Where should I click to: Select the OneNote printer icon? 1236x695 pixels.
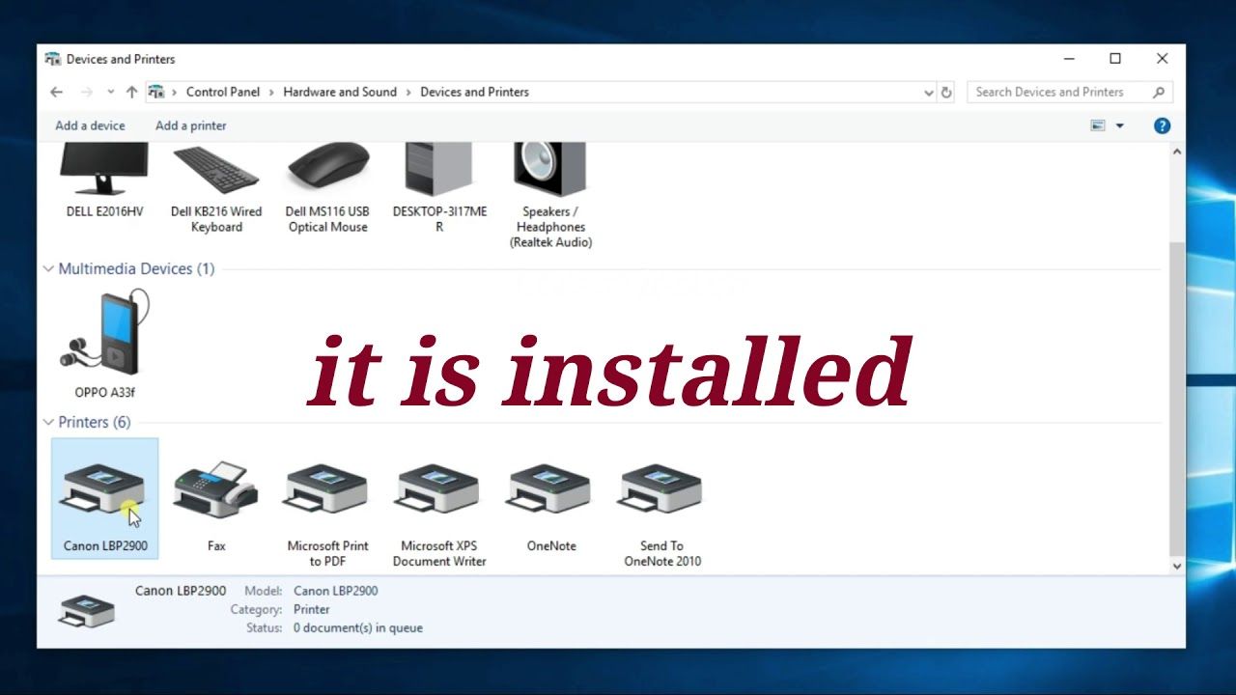pos(550,489)
